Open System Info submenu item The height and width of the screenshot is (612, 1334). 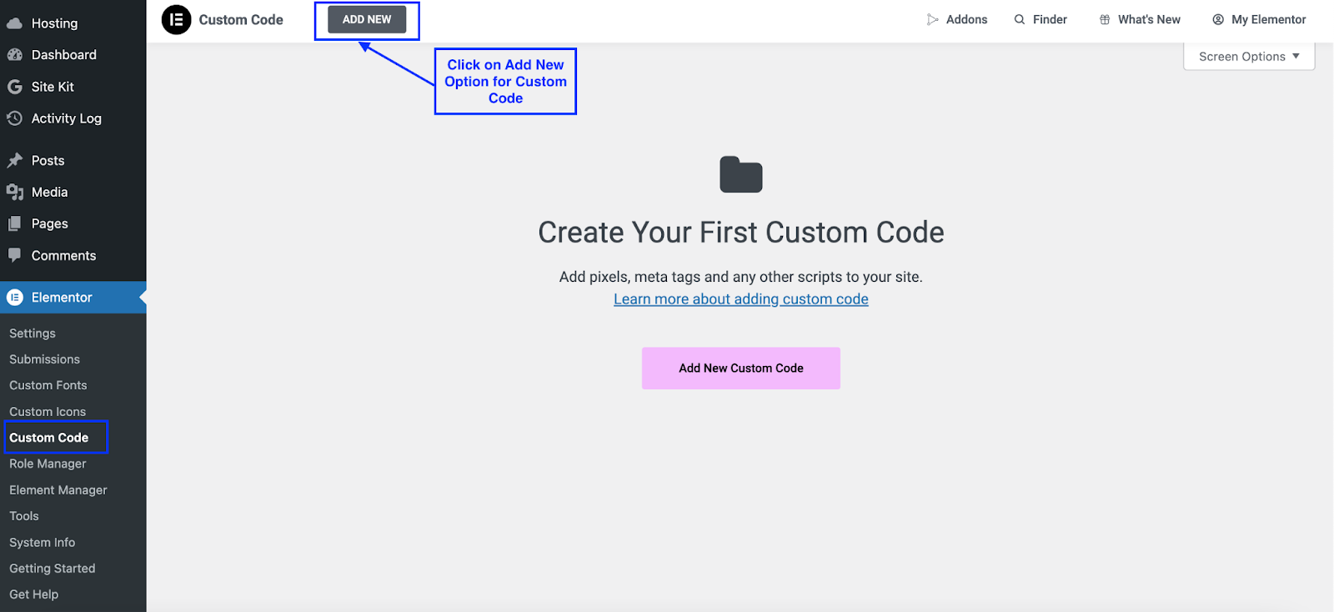(43, 543)
